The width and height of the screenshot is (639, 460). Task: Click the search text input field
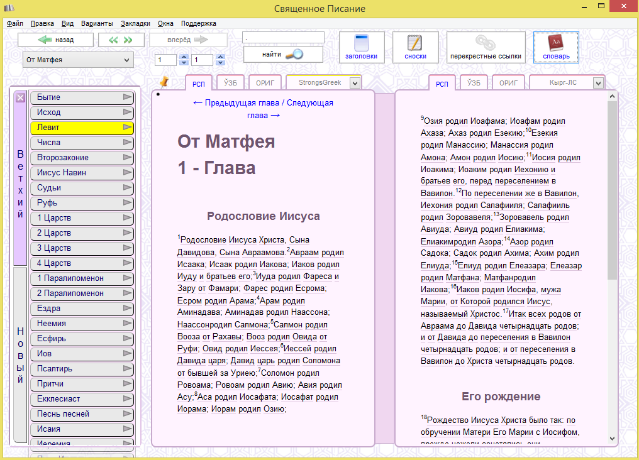[x=283, y=38]
